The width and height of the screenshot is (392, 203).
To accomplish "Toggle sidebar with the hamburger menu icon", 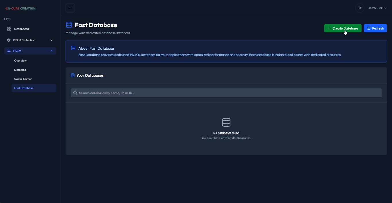I will tap(70, 8).
